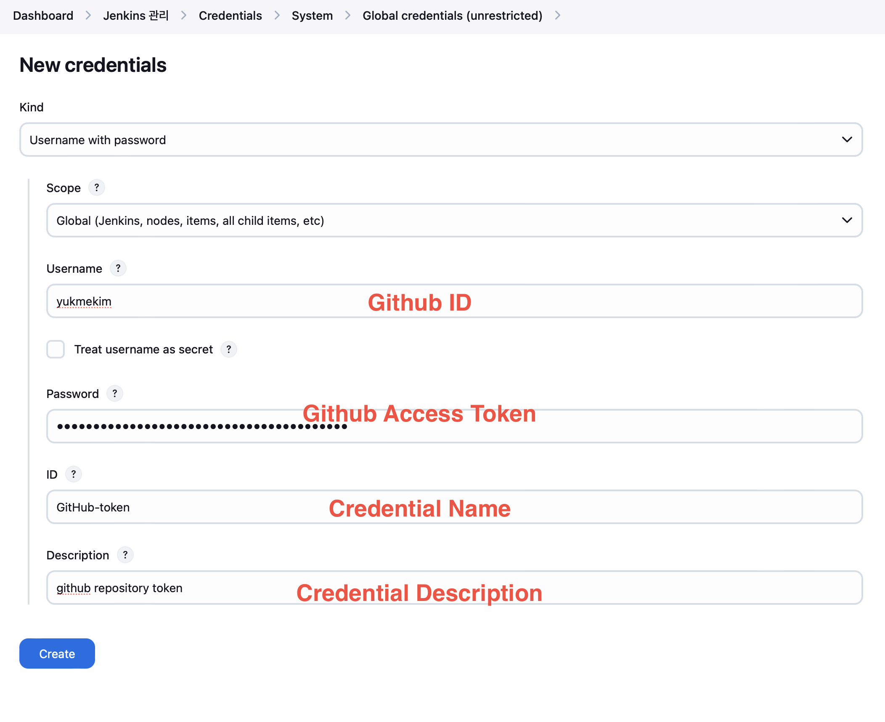Open Jenkins 관리 breadcrumb

[x=136, y=16]
